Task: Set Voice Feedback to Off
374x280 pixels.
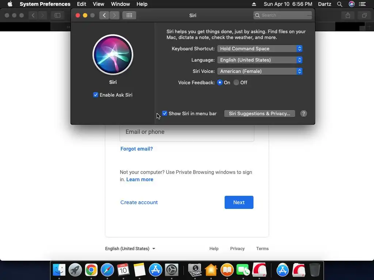Action: click(x=236, y=82)
